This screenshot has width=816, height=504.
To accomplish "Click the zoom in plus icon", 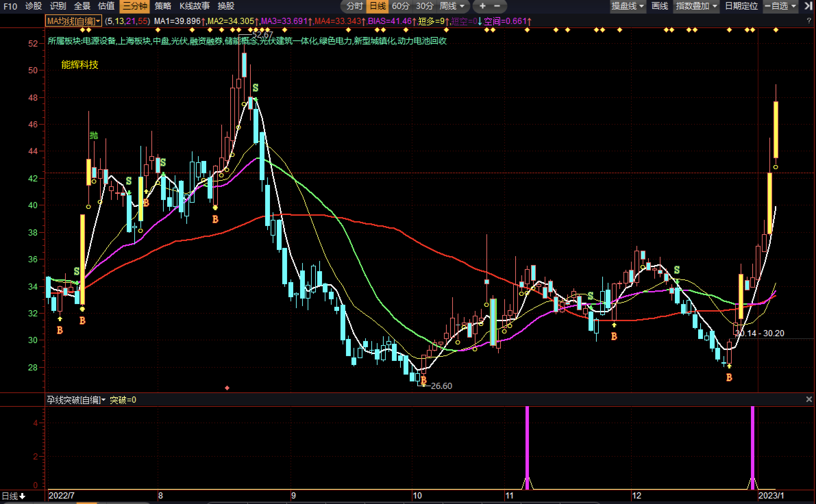I will click(482, 6).
